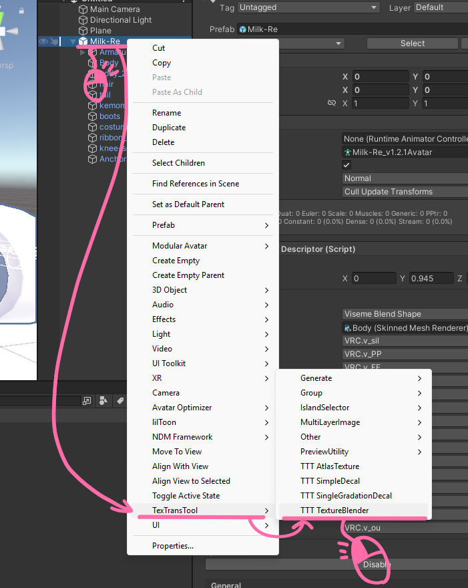
Task: Toggle visibility eye for Milk-Re object
Action: (43, 41)
